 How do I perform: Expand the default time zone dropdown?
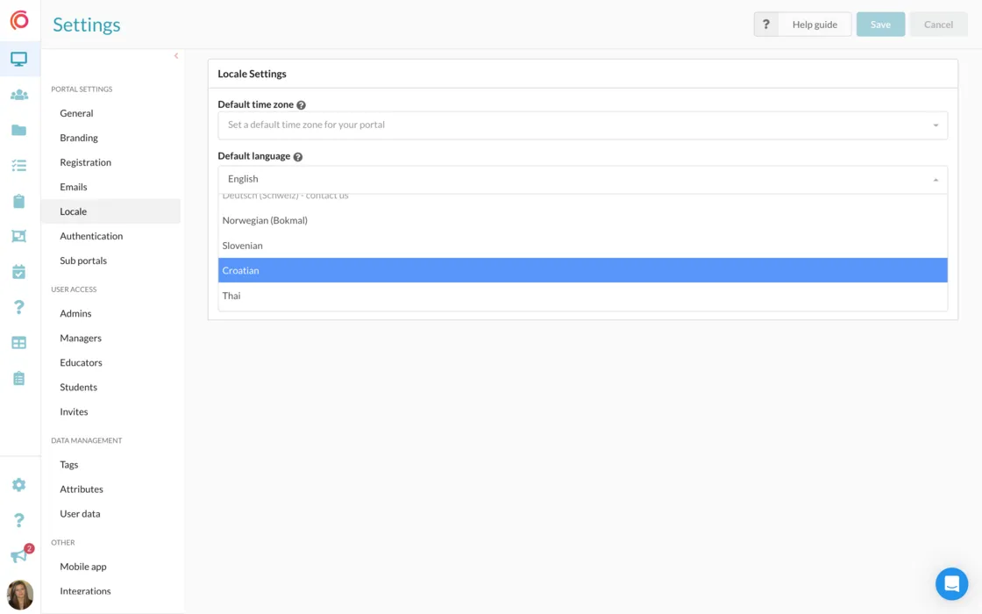tap(582, 125)
